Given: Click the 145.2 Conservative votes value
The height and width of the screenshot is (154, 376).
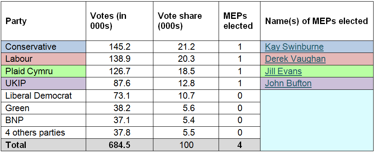Looking at the screenshot, I should coord(120,47).
